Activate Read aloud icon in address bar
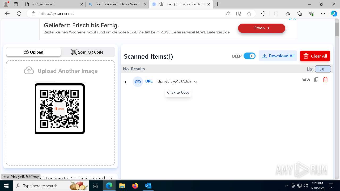 228,14
